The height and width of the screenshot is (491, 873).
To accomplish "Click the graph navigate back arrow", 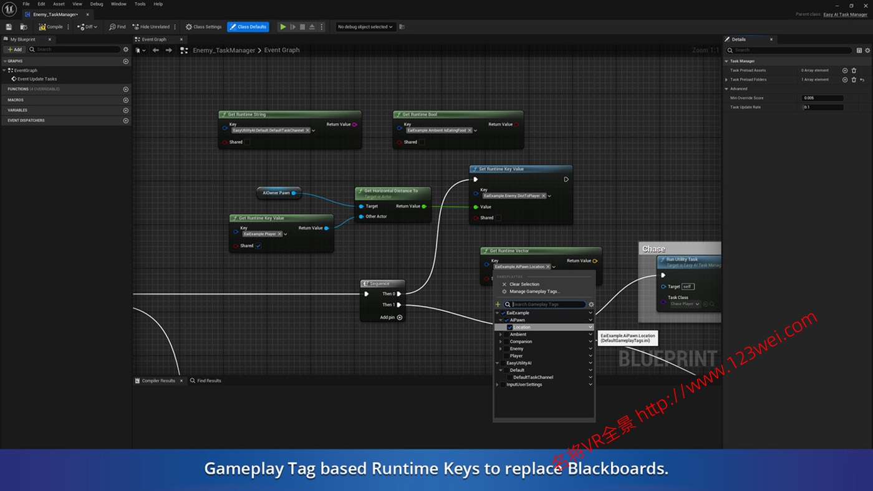I will pyautogui.click(x=156, y=50).
